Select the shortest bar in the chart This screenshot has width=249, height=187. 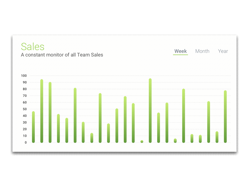(142, 141)
